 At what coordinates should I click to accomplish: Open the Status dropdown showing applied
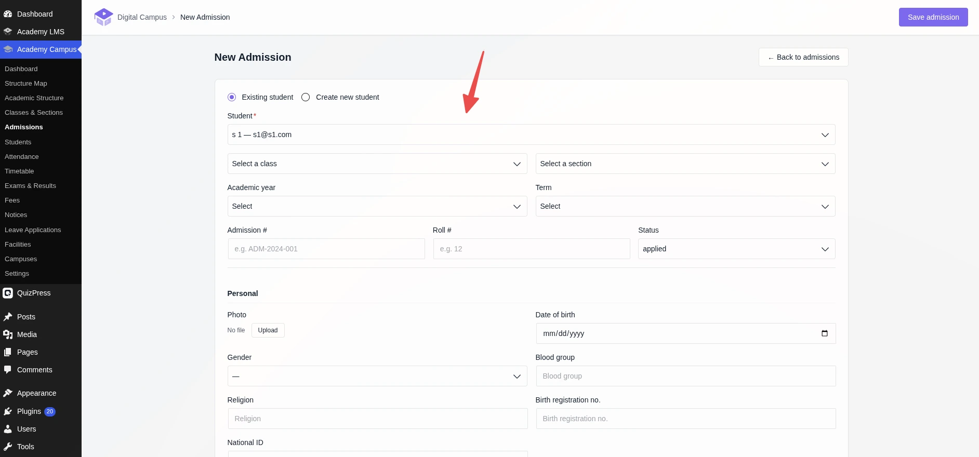[736, 249]
